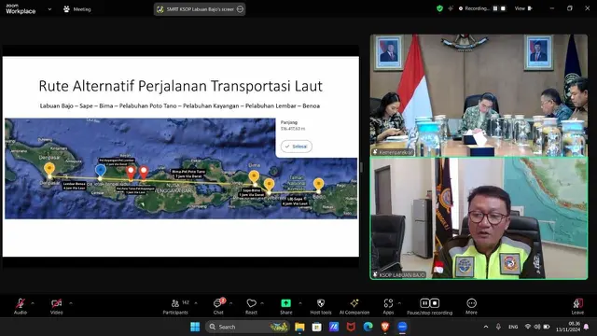Open Zoom Workplace dropdown chevron
597x336 pixels.
(49, 9)
